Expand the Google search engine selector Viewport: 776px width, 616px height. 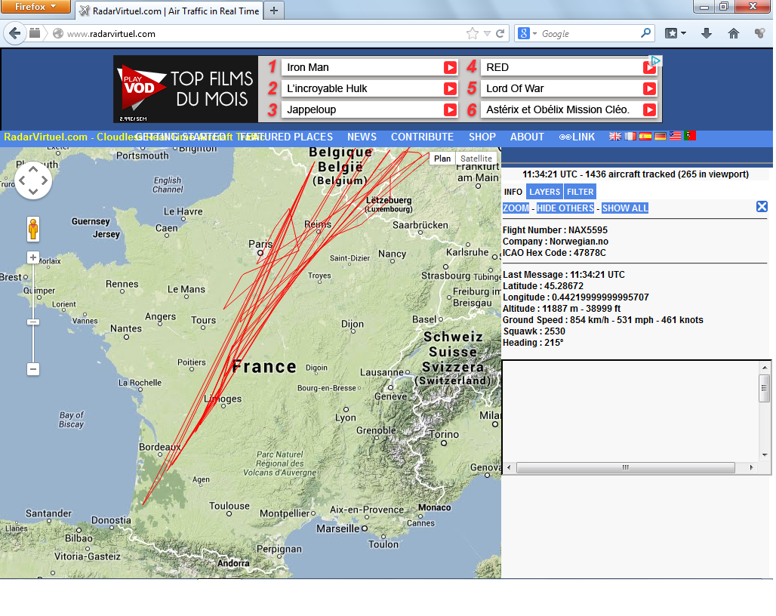(528, 33)
